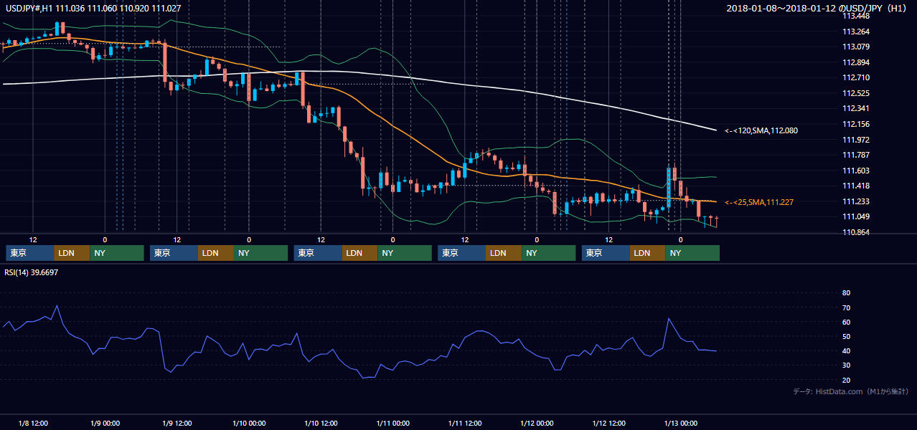Screen dimensions: 917x430
Task: Click price axis label 112.525
Action: click(855, 93)
